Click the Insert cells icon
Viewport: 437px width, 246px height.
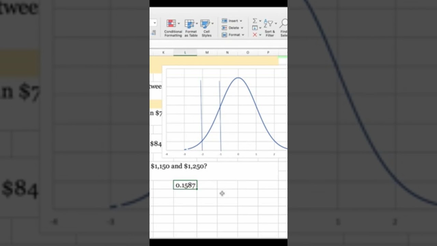point(224,21)
